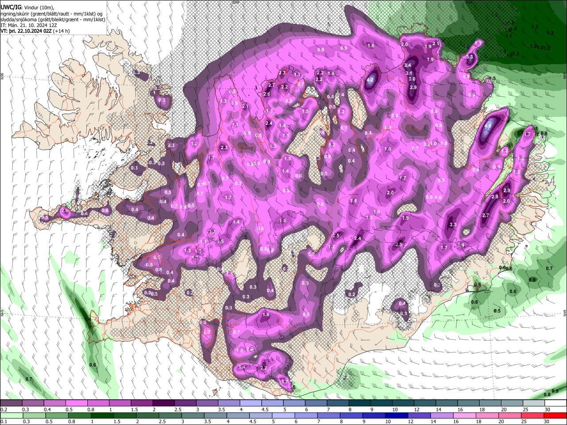Click the bright red above-30 rain legend swatch
This screenshot has width=567, height=425.
coord(555,416)
